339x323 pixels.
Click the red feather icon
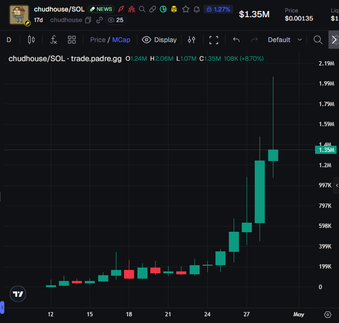point(121,9)
